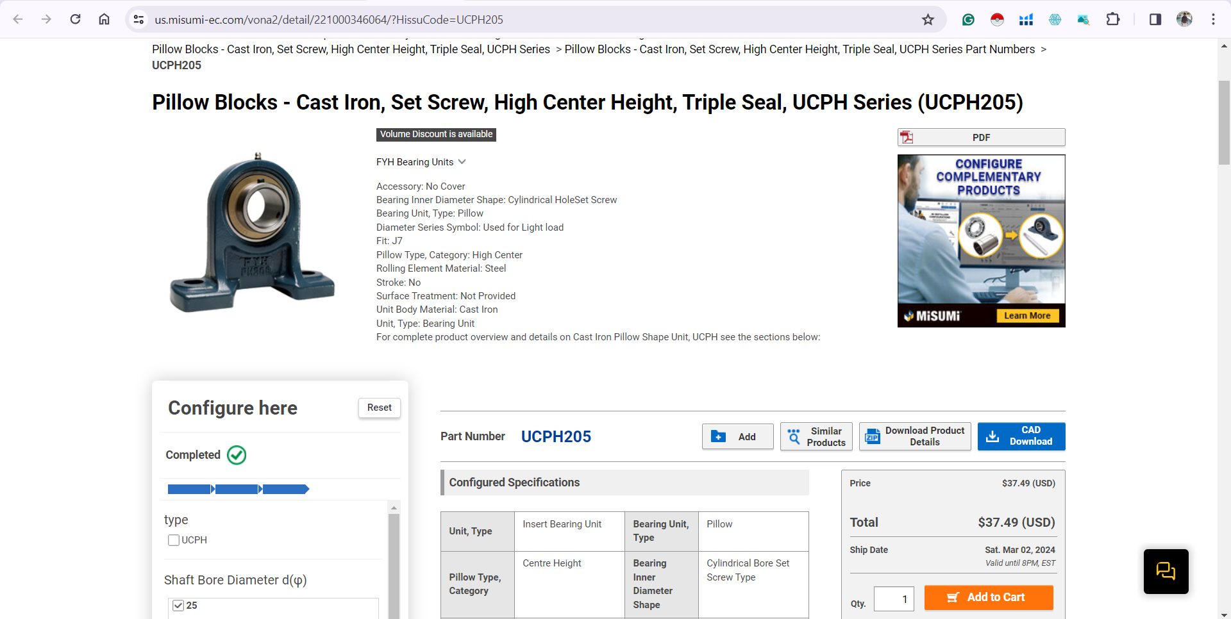Viewport: 1231px width, 619px height.
Task: Expand the FYH Bearing Units dropdown
Action: tap(421, 162)
